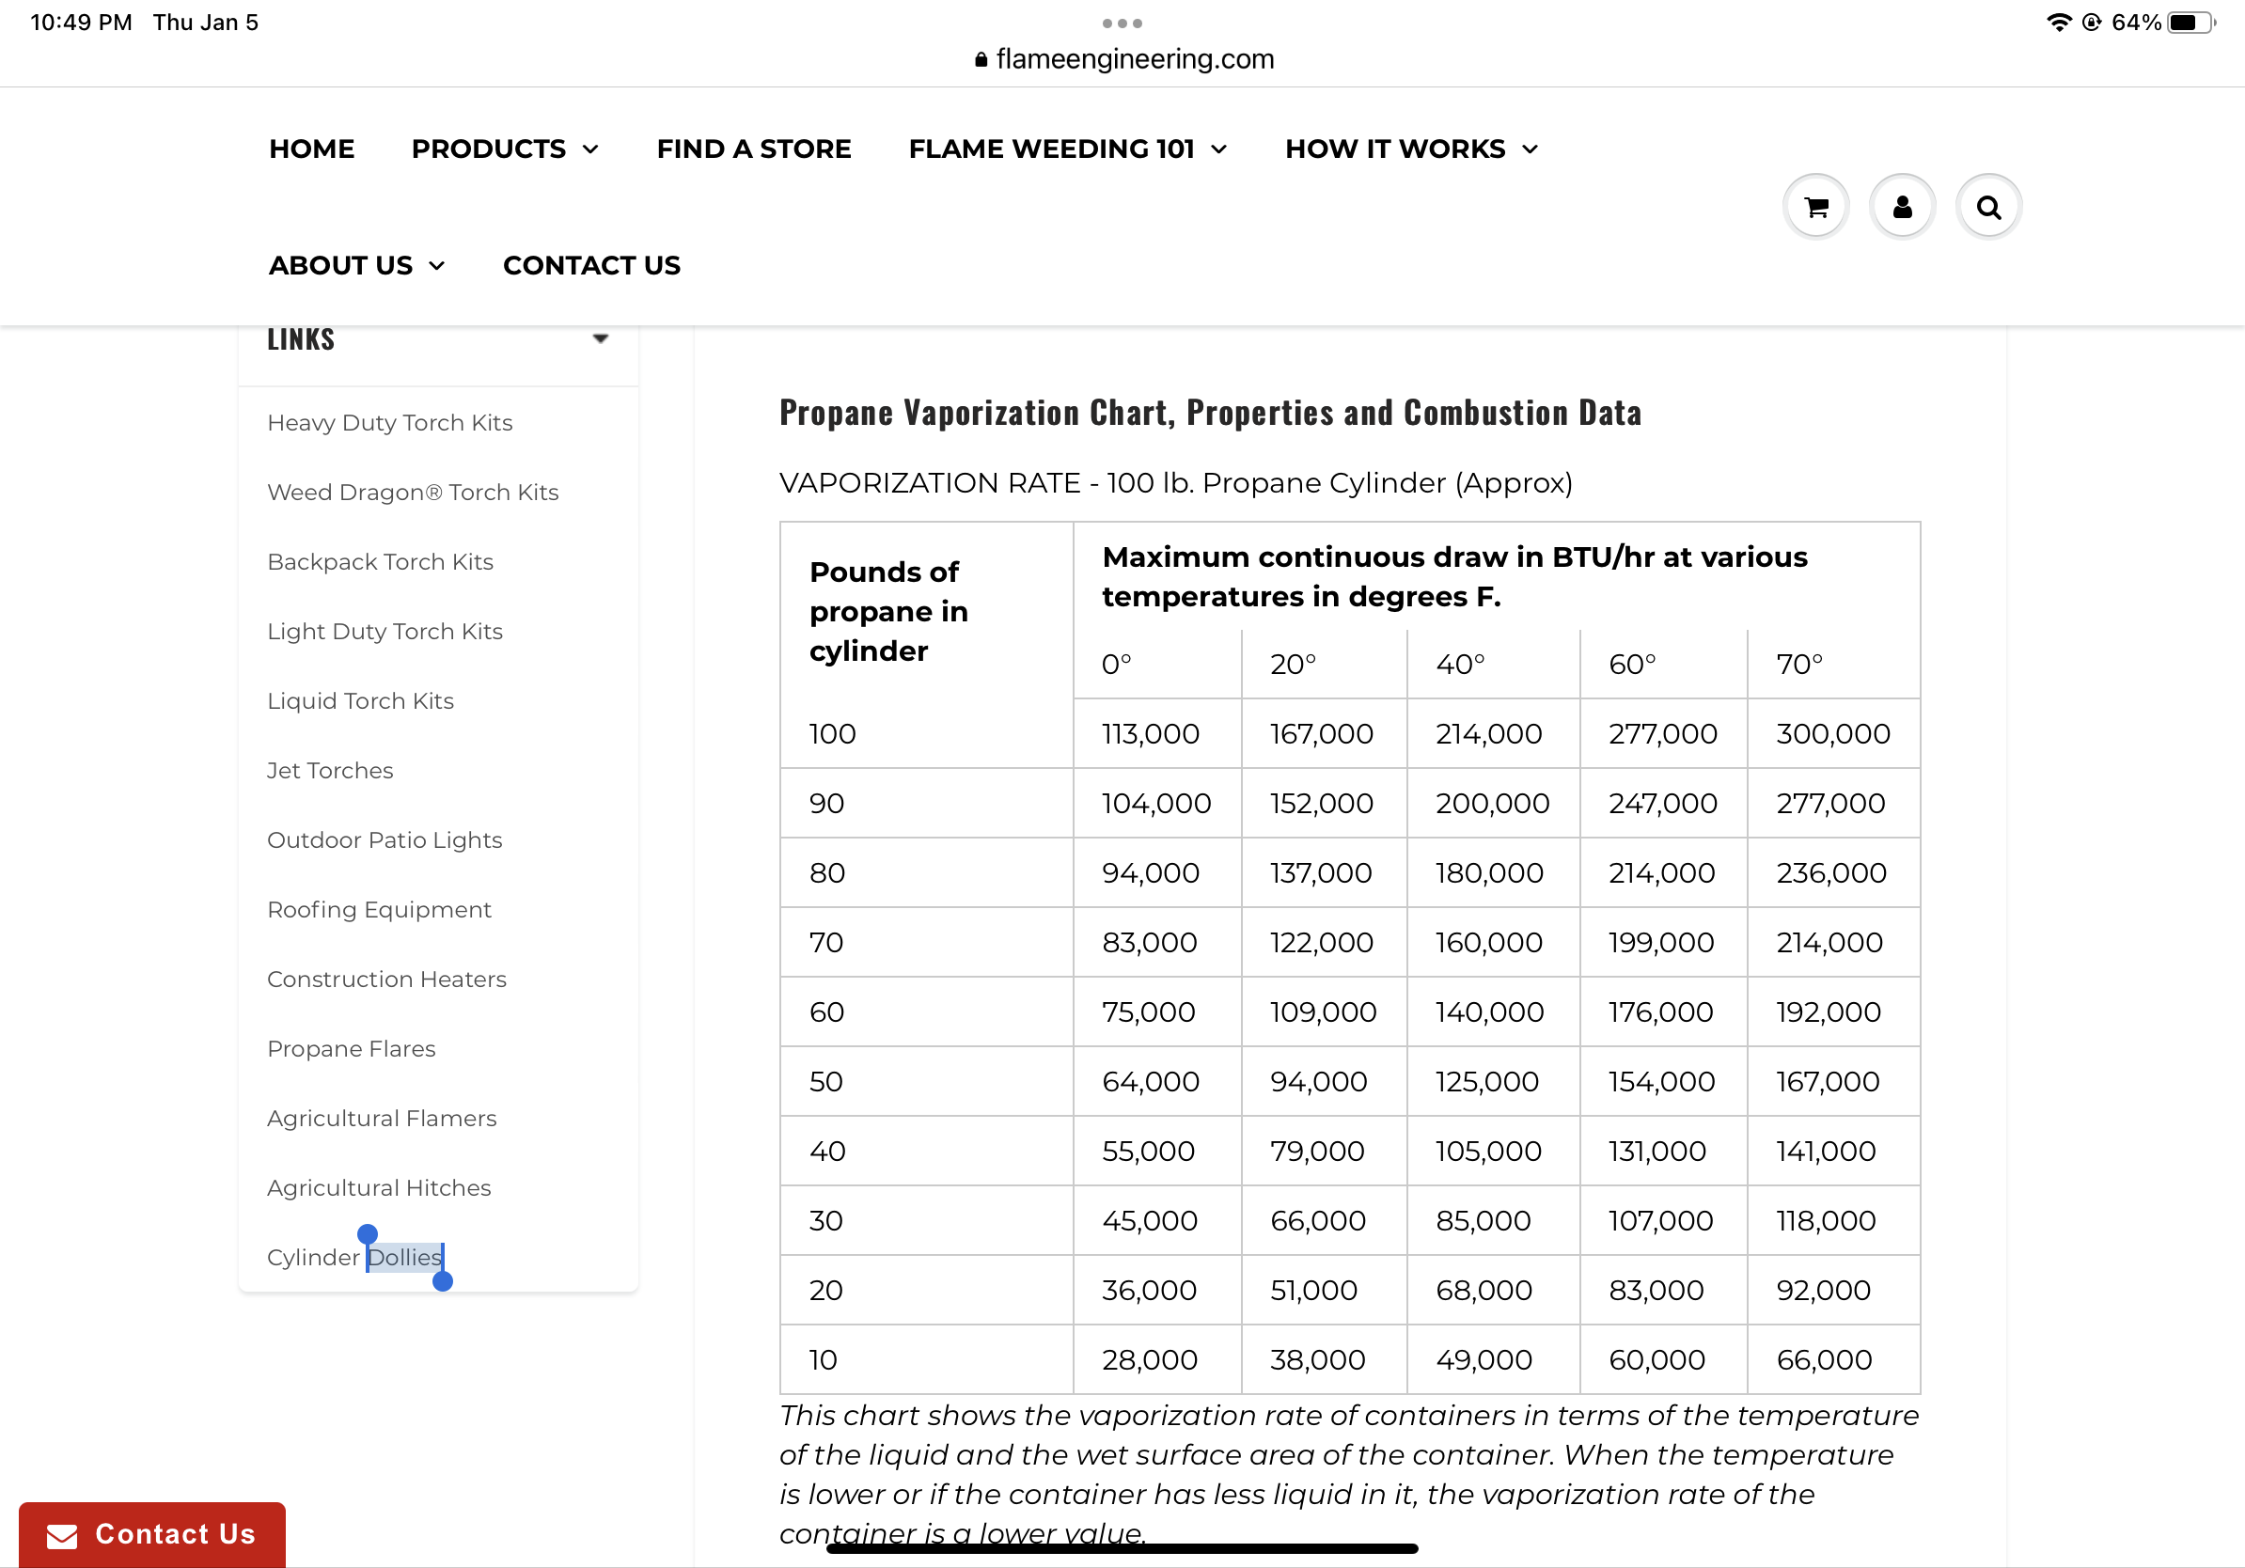Tap the lock icon beside the URL
2245x1568 pixels.
981,59
